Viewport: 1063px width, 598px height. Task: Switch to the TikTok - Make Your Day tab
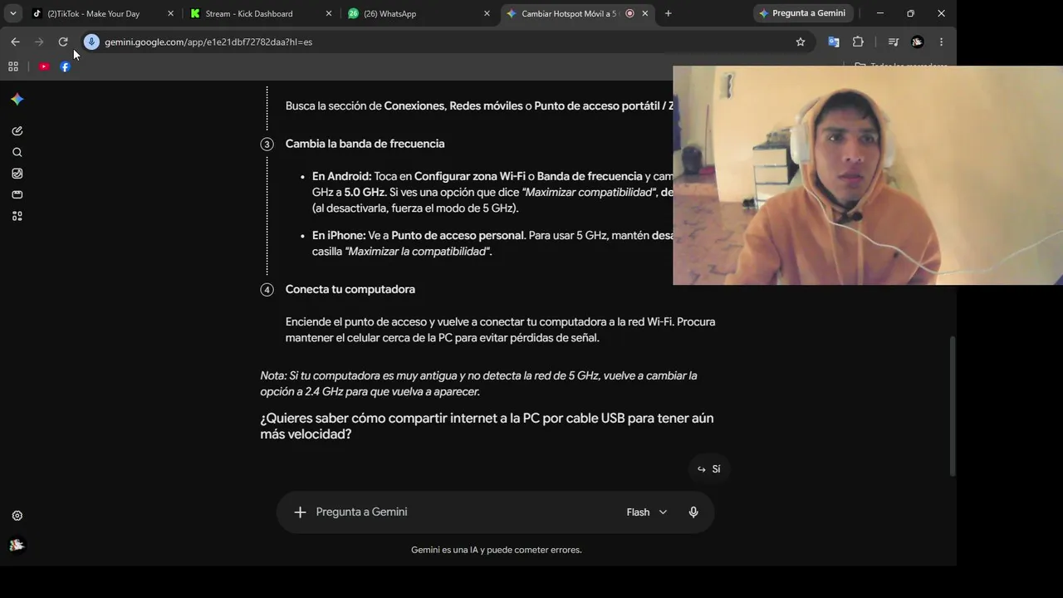[x=93, y=13]
